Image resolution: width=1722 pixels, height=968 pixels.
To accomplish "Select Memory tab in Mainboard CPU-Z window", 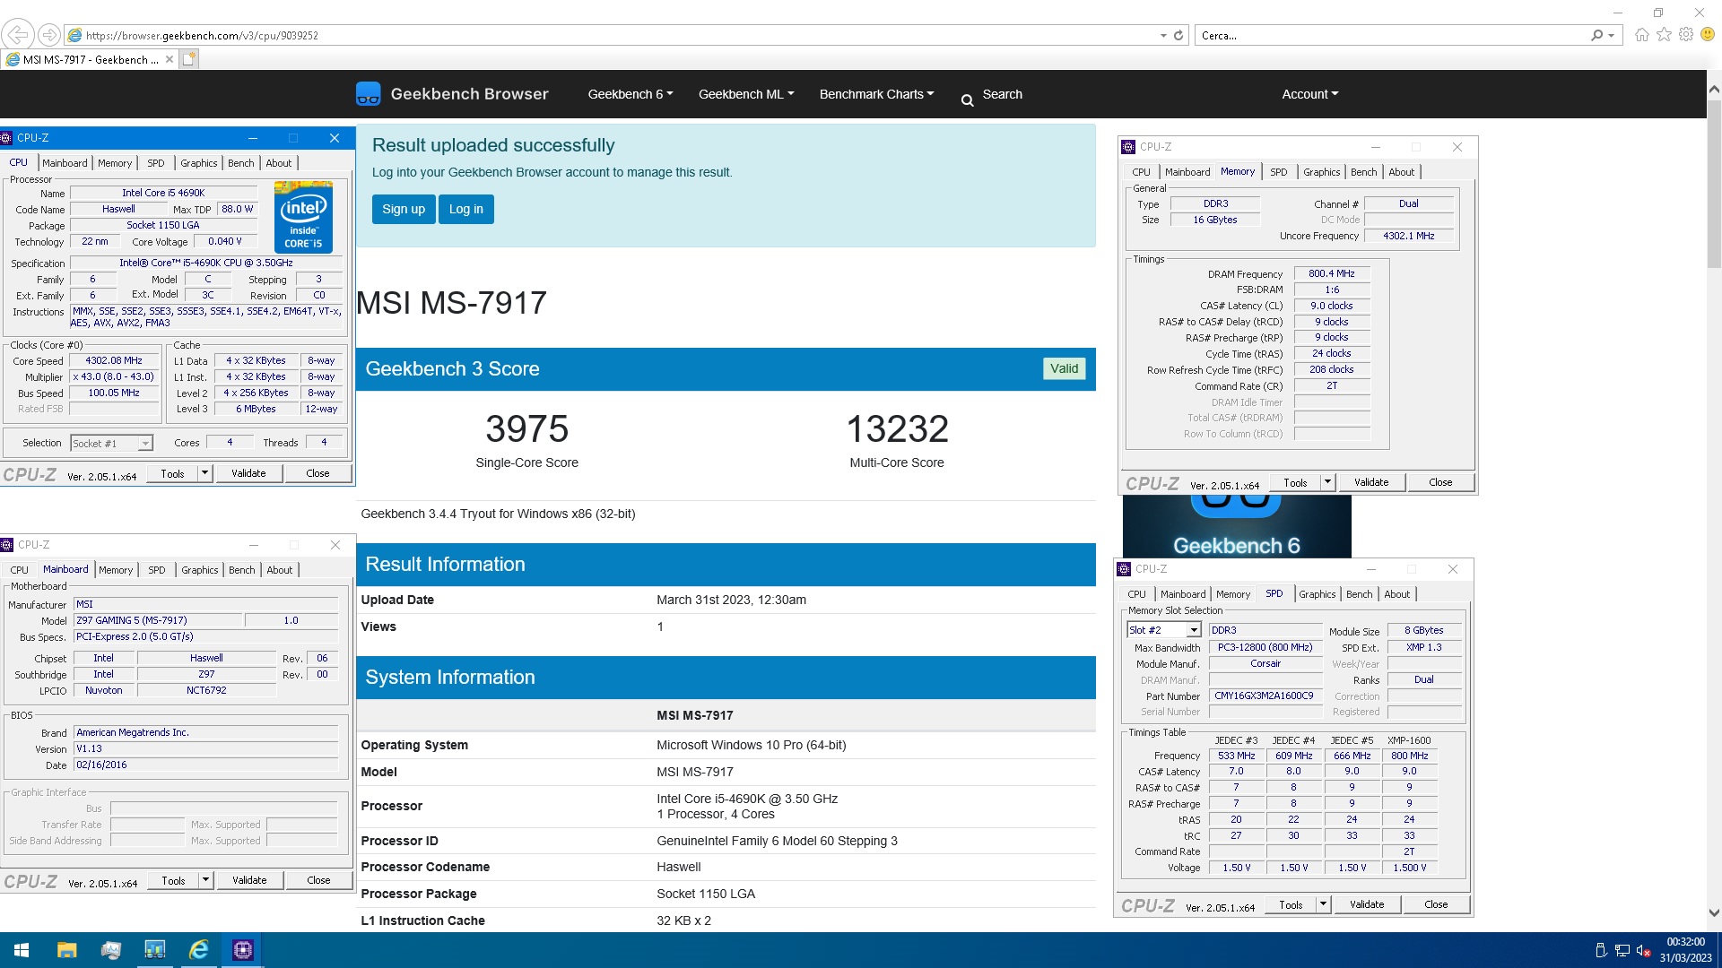I will [x=116, y=570].
